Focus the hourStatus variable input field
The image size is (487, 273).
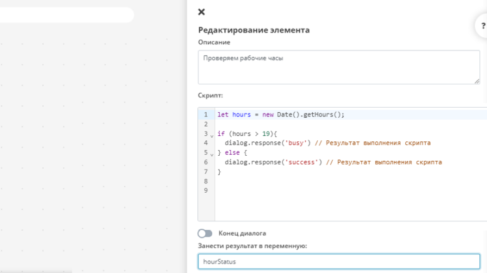[x=339, y=262]
